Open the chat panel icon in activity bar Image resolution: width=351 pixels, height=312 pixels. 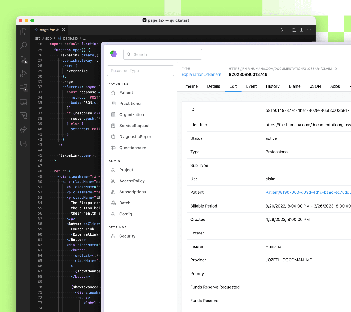click(23, 144)
